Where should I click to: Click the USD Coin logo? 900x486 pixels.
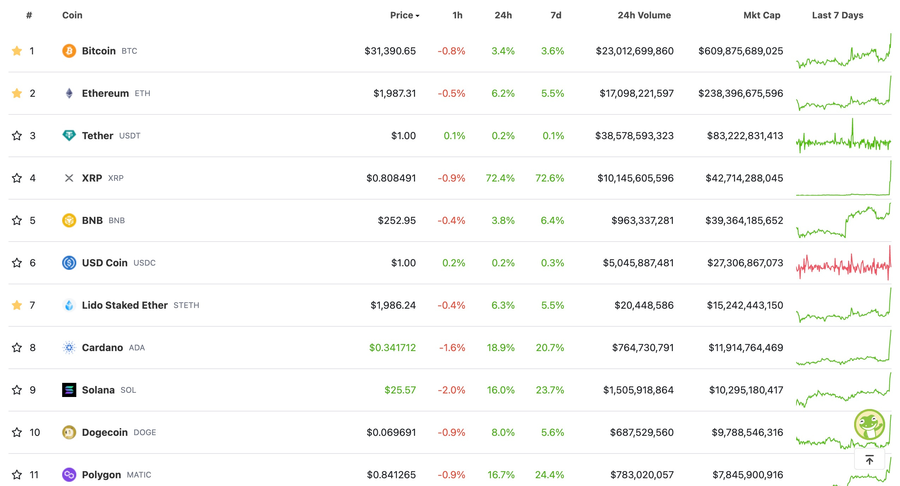(69, 263)
